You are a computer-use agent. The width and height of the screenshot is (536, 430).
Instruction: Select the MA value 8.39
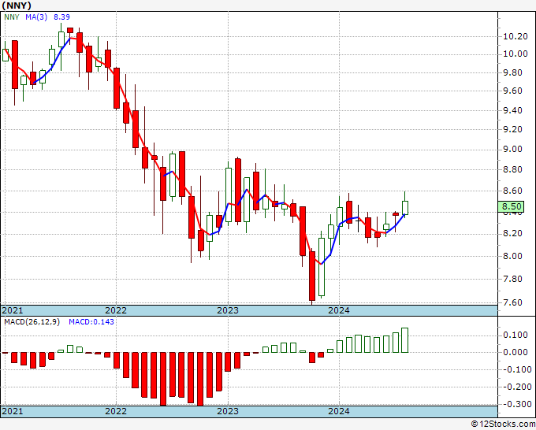(61, 17)
